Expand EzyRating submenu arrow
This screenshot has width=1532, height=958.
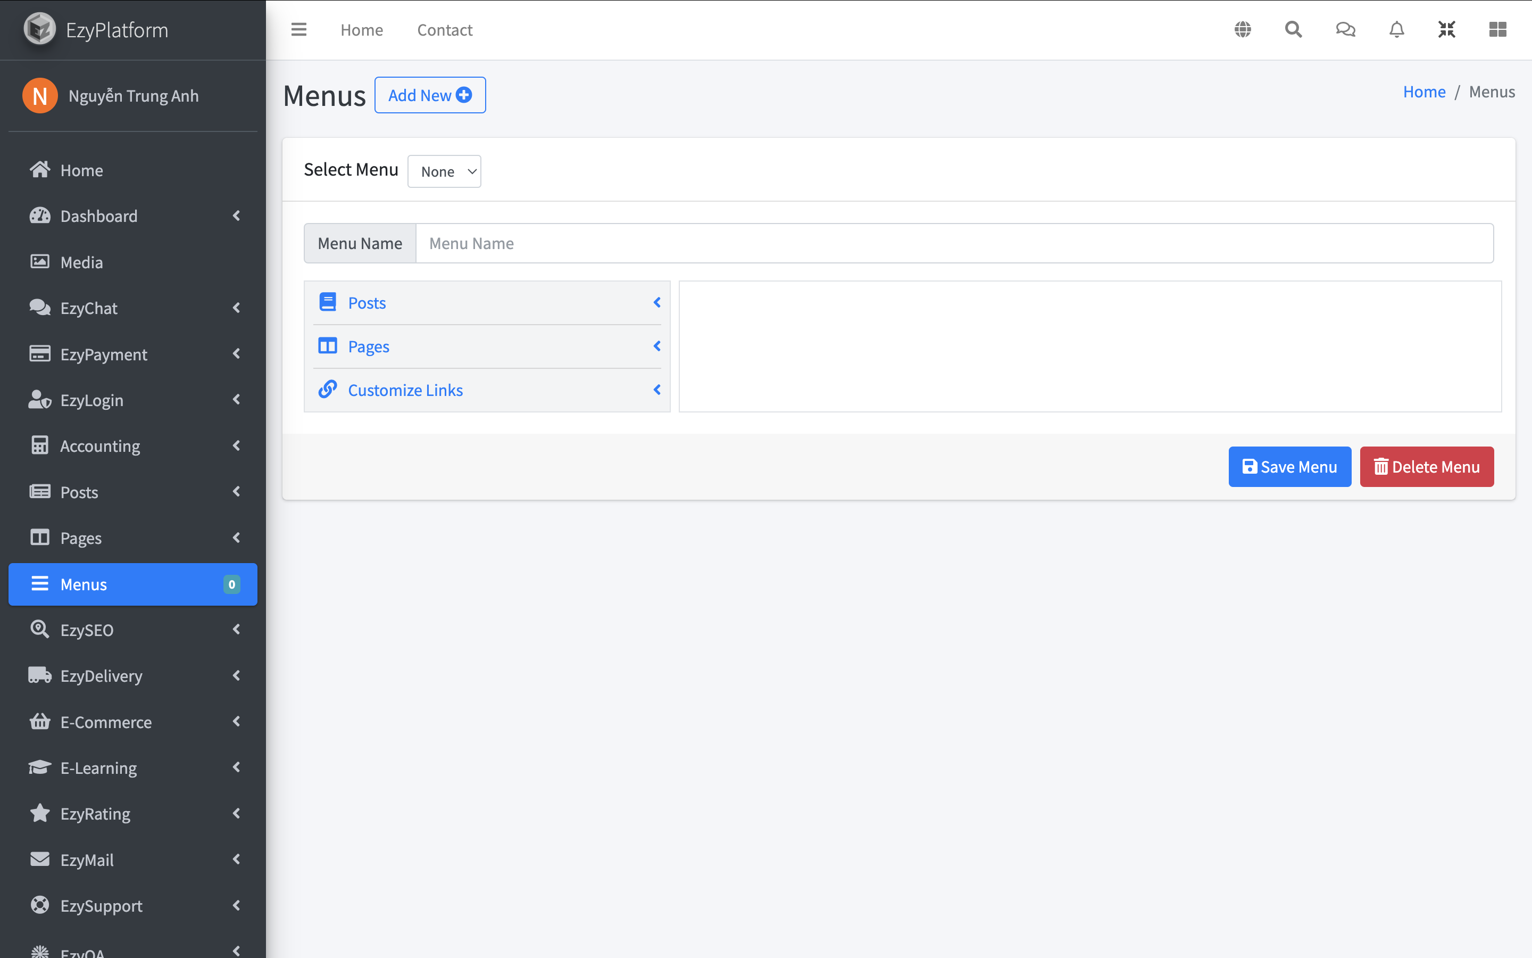(x=237, y=813)
